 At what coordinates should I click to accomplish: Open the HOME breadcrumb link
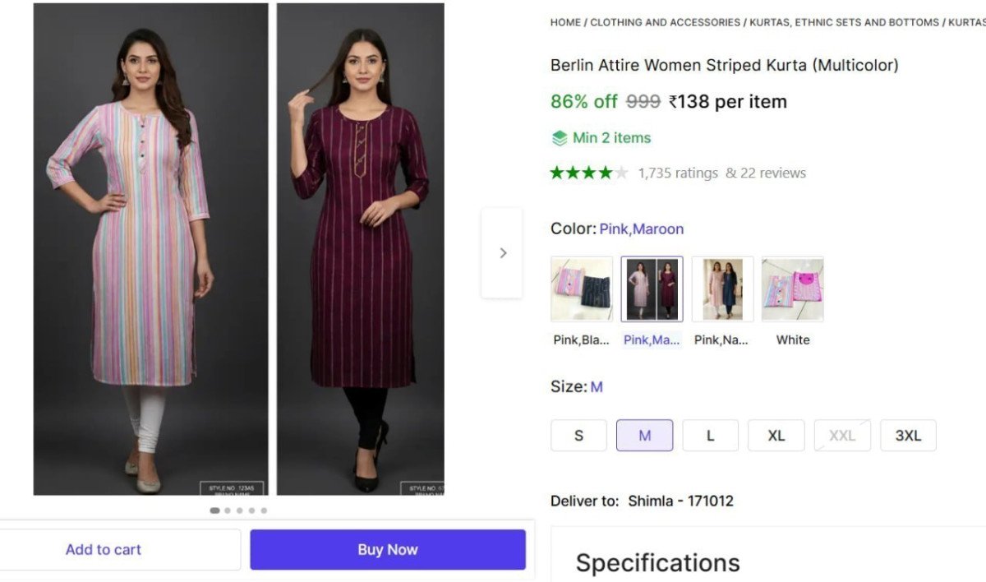coord(564,22)
